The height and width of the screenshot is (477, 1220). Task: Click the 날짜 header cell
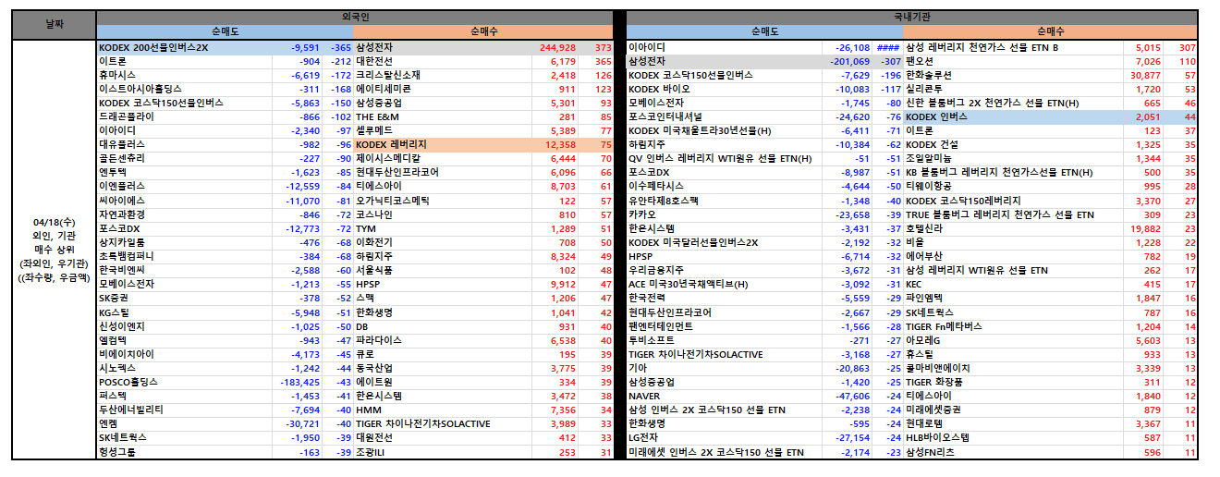[55, 25]
